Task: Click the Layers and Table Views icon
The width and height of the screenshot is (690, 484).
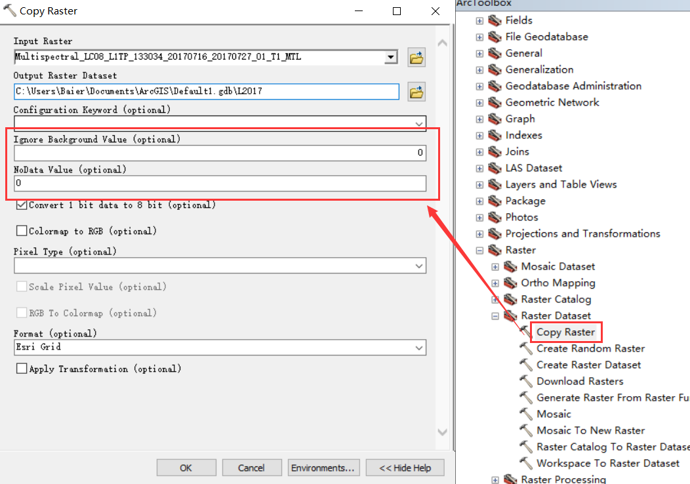Action: coord(495,184)
